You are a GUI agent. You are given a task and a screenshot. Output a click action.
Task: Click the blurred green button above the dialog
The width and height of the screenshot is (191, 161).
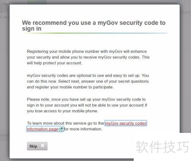pyautogui.click(x=37, y=2)
